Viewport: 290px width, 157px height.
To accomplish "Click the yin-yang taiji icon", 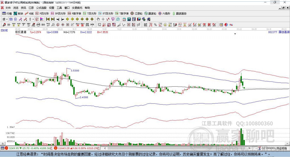I will pyautogui.click(x=226, y=25).
